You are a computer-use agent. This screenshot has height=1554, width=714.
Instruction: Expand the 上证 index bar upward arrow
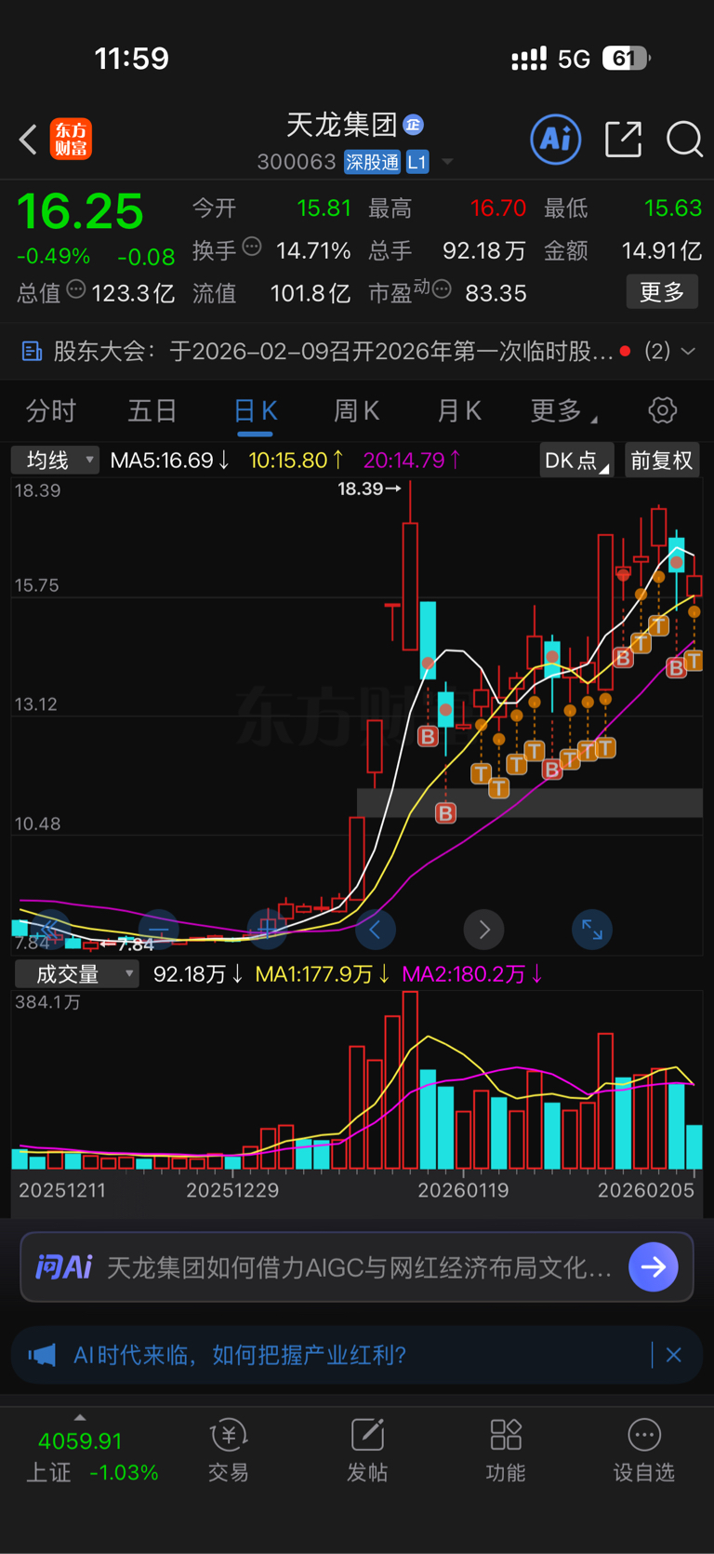click(80, 1417)
